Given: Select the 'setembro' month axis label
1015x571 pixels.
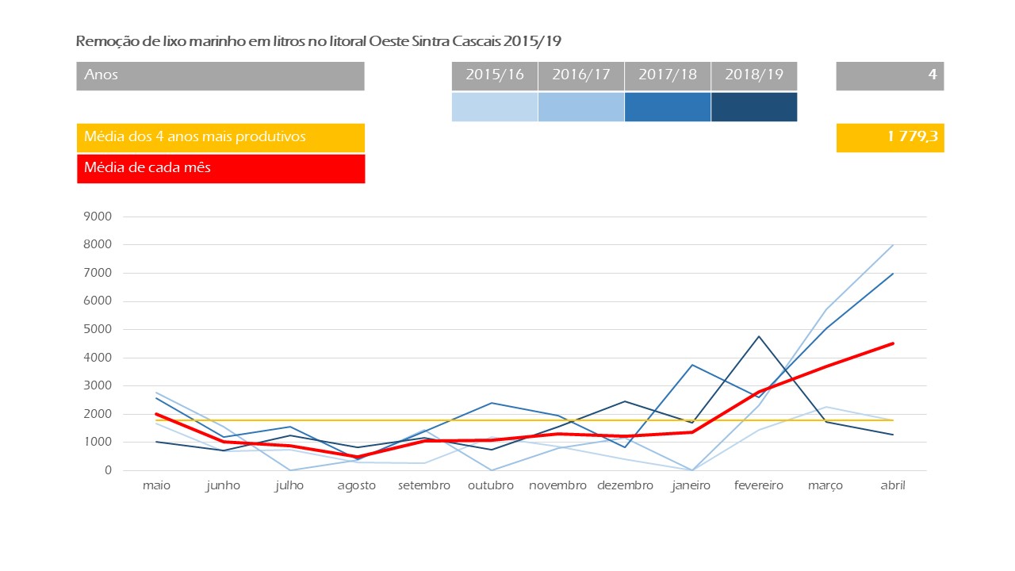Looking at the screenshot, I should click(x=423, y=485).
